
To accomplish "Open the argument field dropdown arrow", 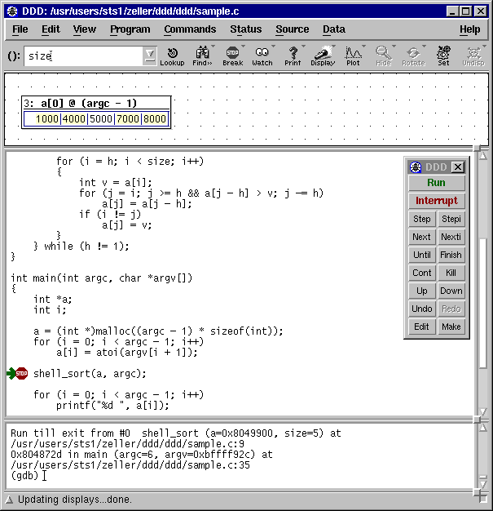I will 150,56.
